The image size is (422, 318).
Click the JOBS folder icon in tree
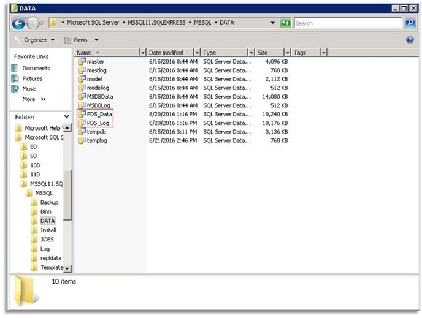pos(34,239)
